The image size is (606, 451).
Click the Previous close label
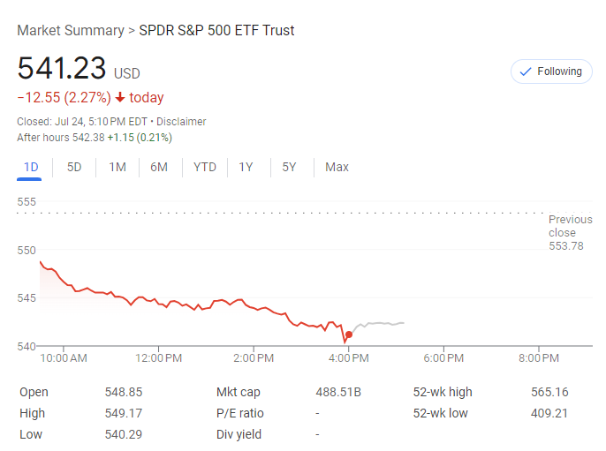click(570, 226)
